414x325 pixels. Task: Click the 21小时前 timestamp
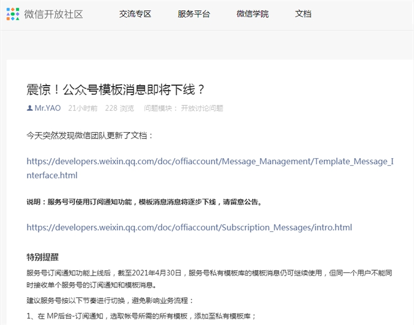point(83,108)
